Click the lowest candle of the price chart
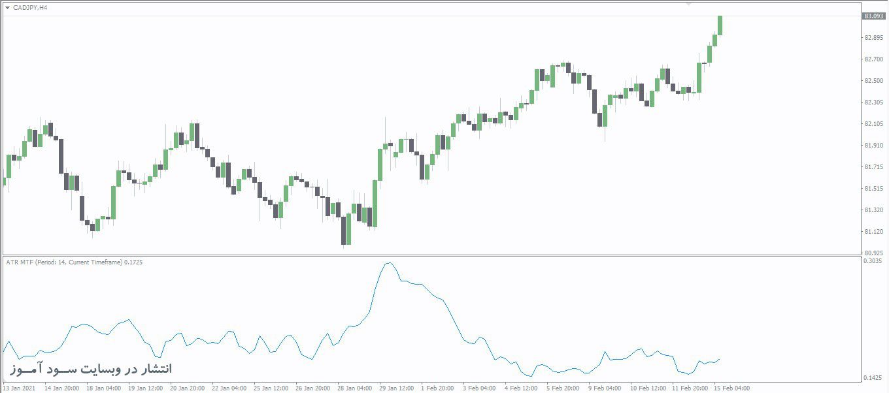Screen dimensions: 889x393 (x=343, y=231)
